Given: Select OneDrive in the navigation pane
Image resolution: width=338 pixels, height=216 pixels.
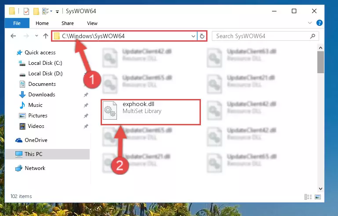Looking at the screenshot, I should (x=36, y=140).
